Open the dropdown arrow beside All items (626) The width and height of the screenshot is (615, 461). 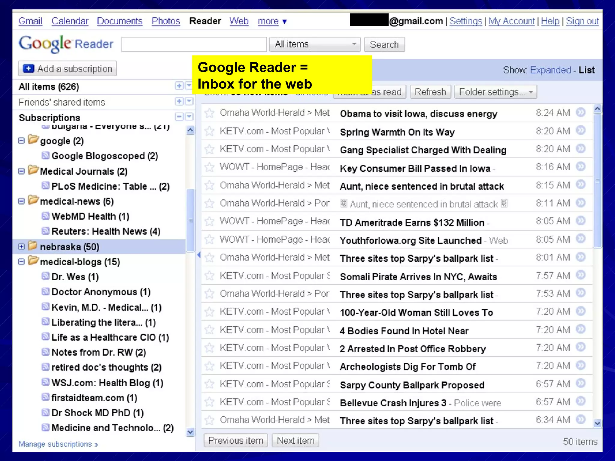189,86
